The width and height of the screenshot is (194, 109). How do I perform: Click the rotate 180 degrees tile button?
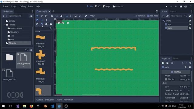point(46,24)
